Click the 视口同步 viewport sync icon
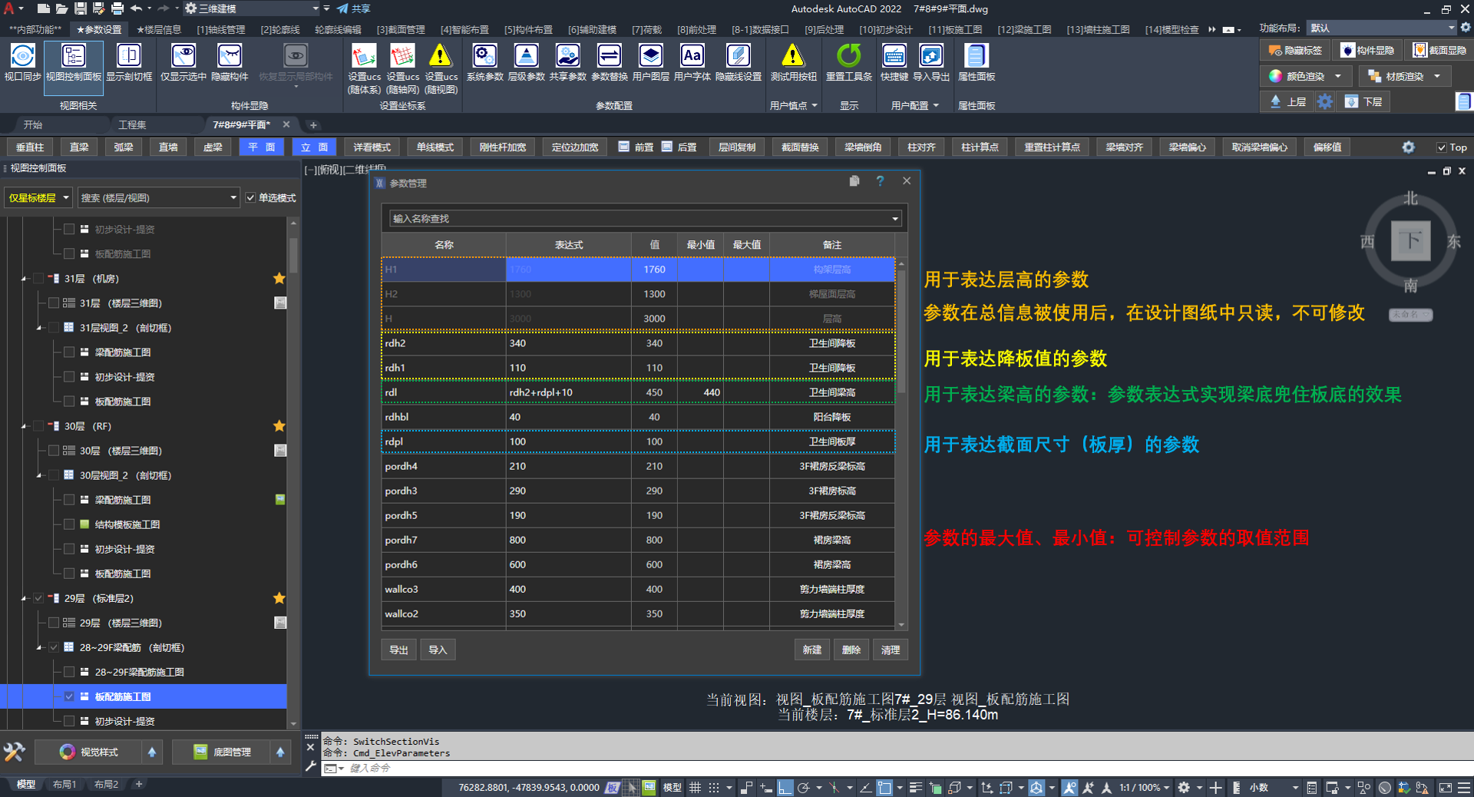 coord(22,61)
